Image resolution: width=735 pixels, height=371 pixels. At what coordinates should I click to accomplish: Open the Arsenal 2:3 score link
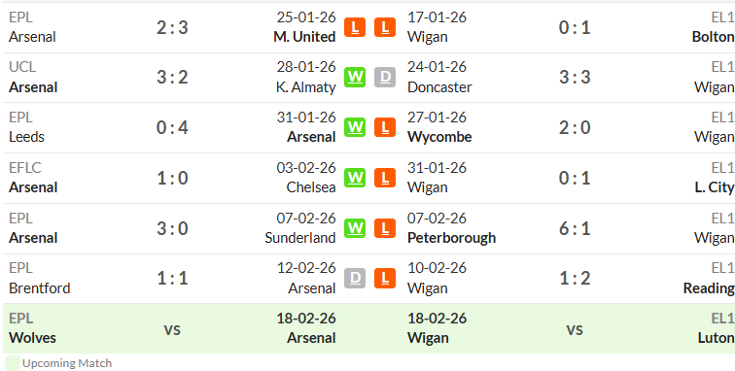(x=172, y=27)
